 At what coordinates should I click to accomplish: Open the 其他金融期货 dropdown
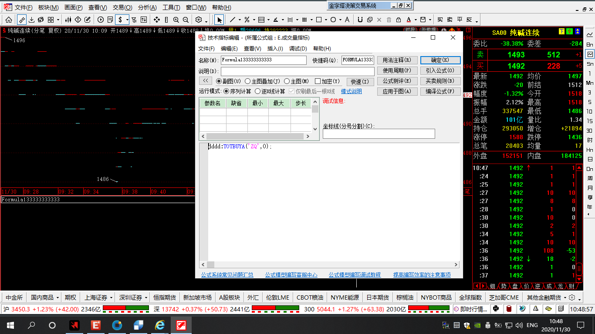click(x=565, y=297)
